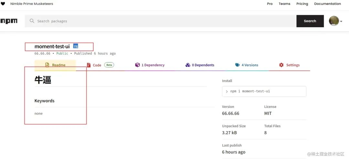Click the Search button
The image size is (349, 161).
tap(310, 21)
